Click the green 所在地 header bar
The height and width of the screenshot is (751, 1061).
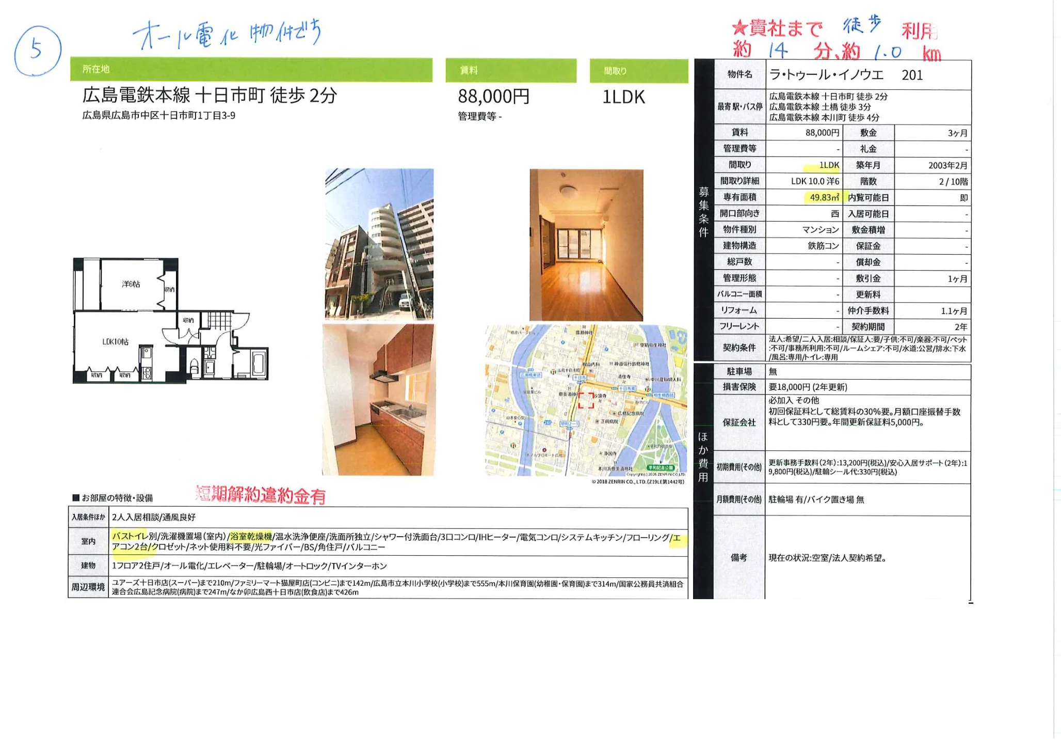click(251, 70)
